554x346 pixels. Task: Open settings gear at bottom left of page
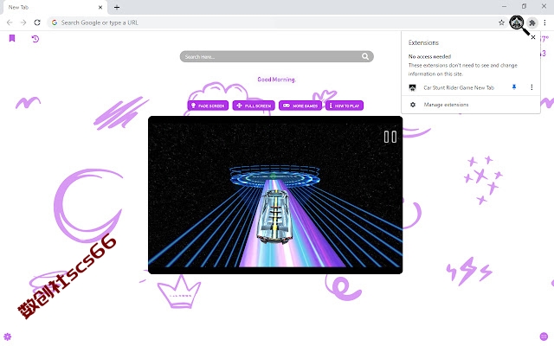click(x=8, y=336)
